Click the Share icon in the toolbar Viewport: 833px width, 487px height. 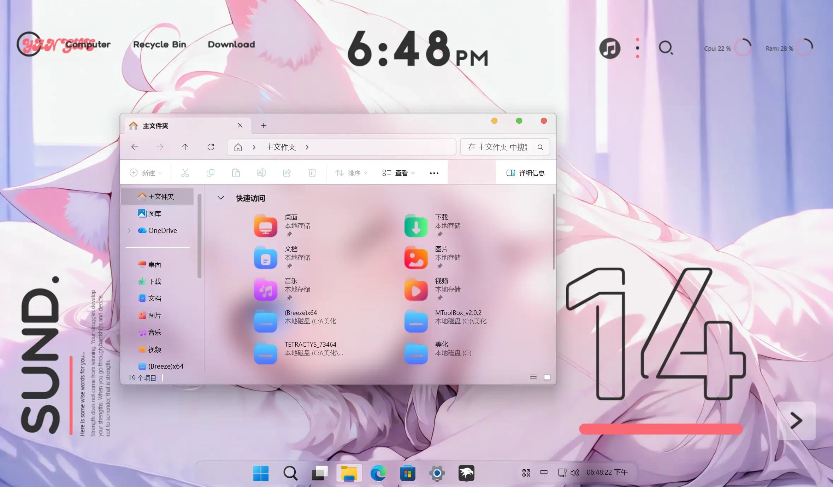286,173
